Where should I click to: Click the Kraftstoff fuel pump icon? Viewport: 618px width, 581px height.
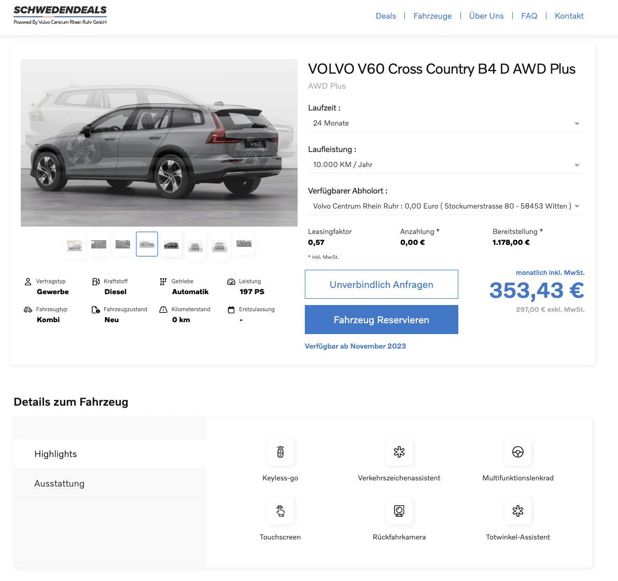tap(96, 282)
